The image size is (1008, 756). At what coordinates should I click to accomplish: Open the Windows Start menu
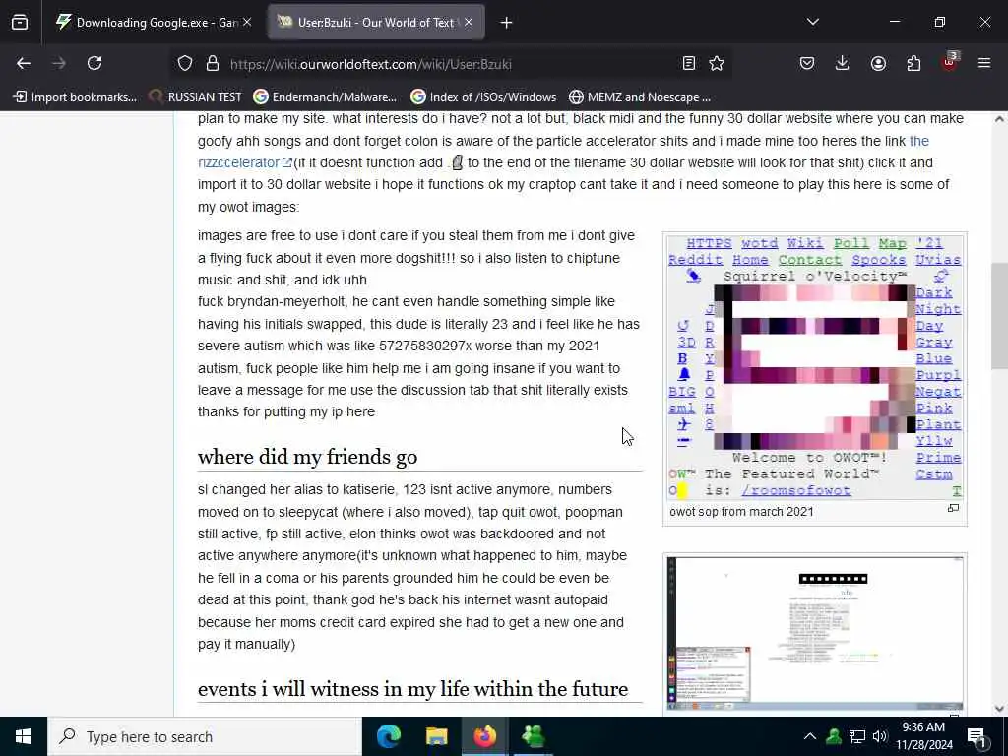[x=24, y=736]
